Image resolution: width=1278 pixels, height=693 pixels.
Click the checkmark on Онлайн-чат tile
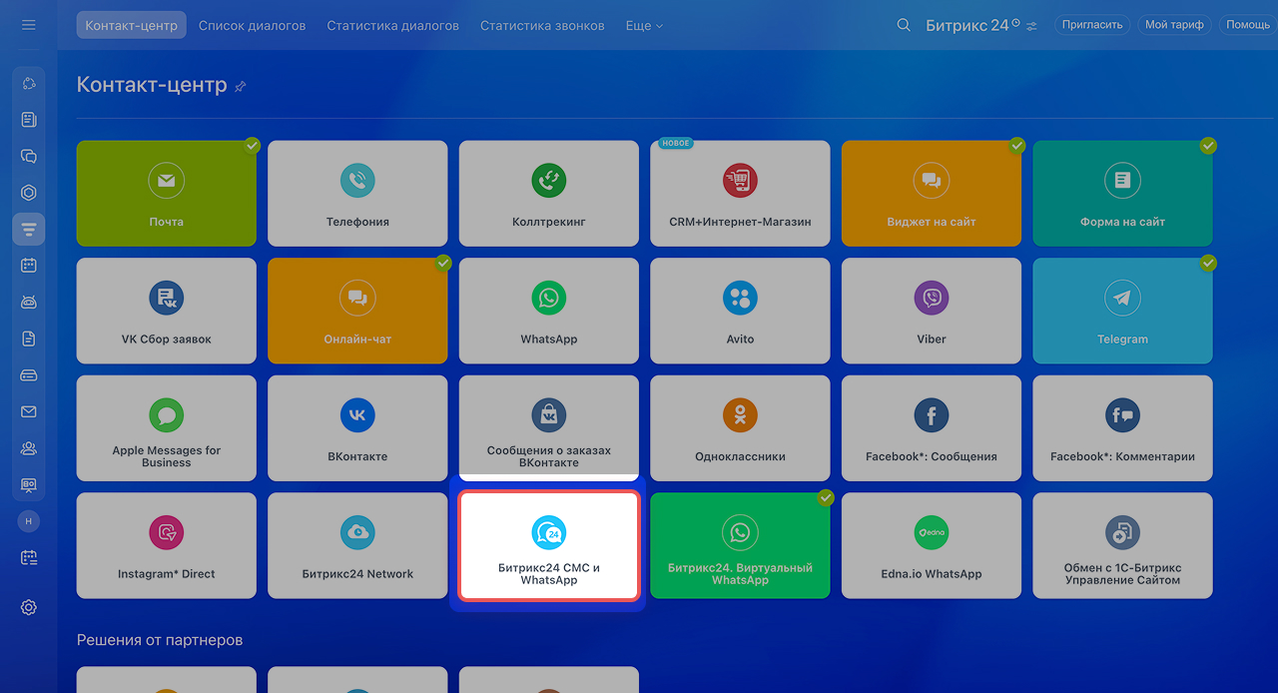tap(443, 264)
